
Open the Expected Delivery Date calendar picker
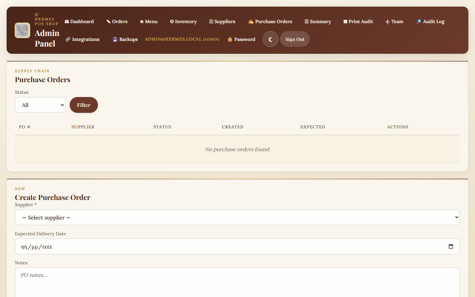(x=451, y=246)
